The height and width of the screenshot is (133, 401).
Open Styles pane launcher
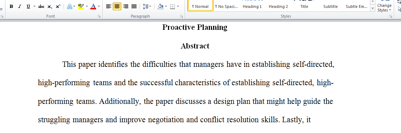(x=391, y=17)
